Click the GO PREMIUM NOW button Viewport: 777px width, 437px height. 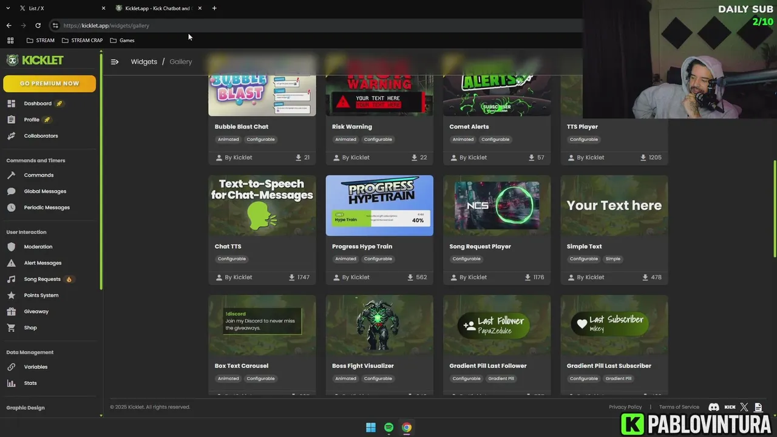pos(50,84)
